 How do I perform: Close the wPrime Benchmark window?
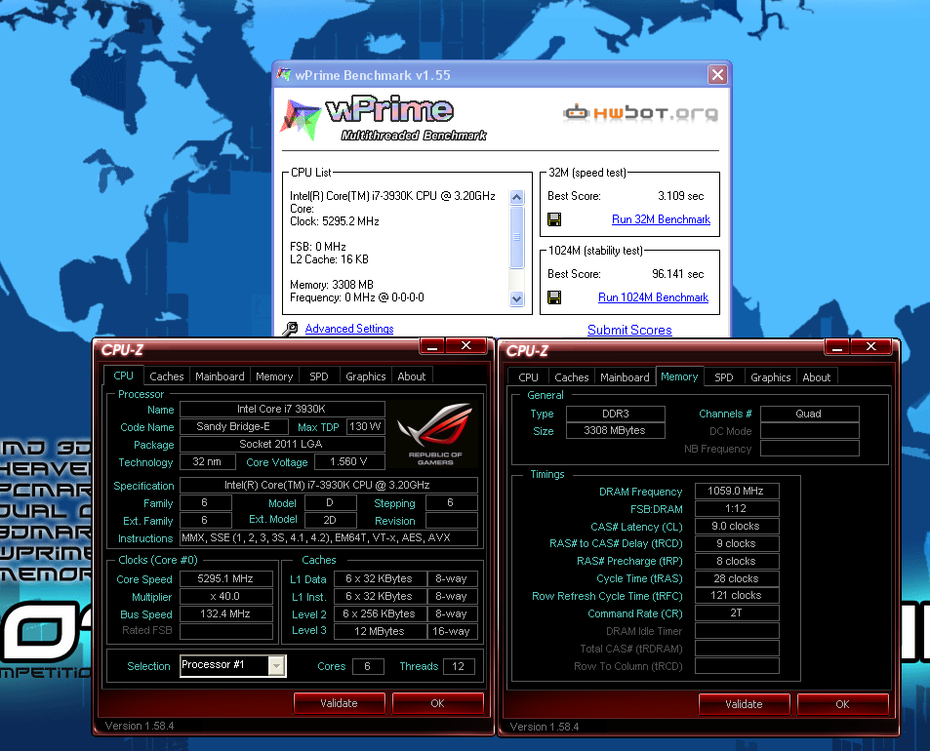pos(717,75)
